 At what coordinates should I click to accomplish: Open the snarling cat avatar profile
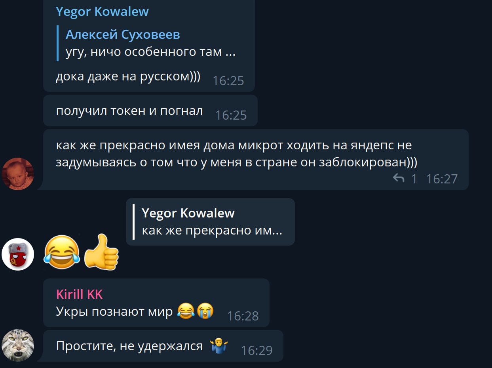tap(18, 345)
